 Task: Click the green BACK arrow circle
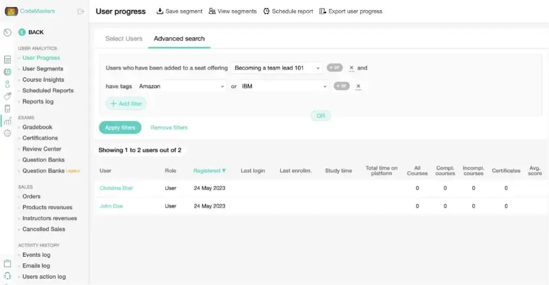tap(21, 32)
